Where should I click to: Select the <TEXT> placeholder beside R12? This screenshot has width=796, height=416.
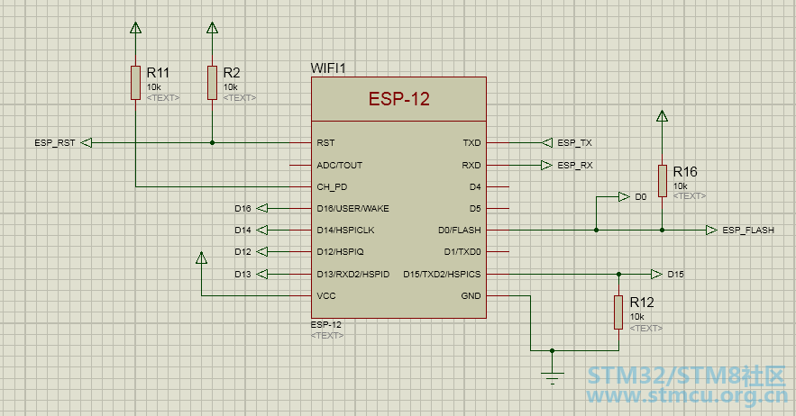pyautogui.click(x=646, y=329)
